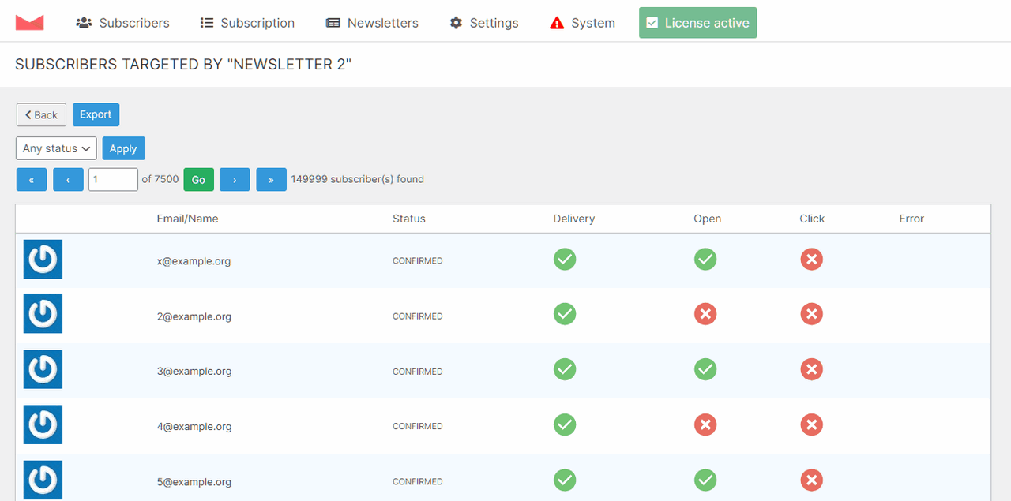Select email 2@example.org
The height and width of the screenshot is (501, 1011).
pyautogui.click(x=194, y=316)
